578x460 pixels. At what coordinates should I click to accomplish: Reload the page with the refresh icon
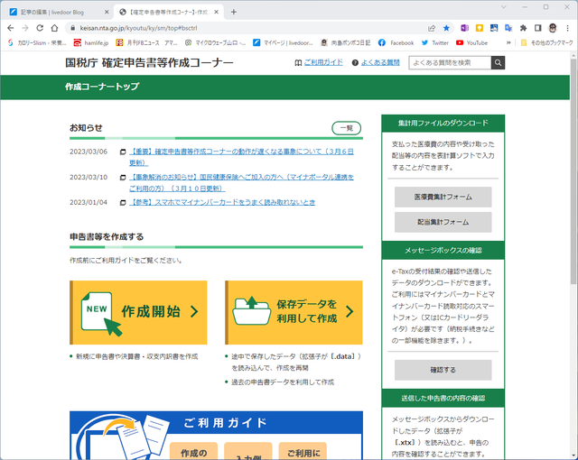coord(40,28)
